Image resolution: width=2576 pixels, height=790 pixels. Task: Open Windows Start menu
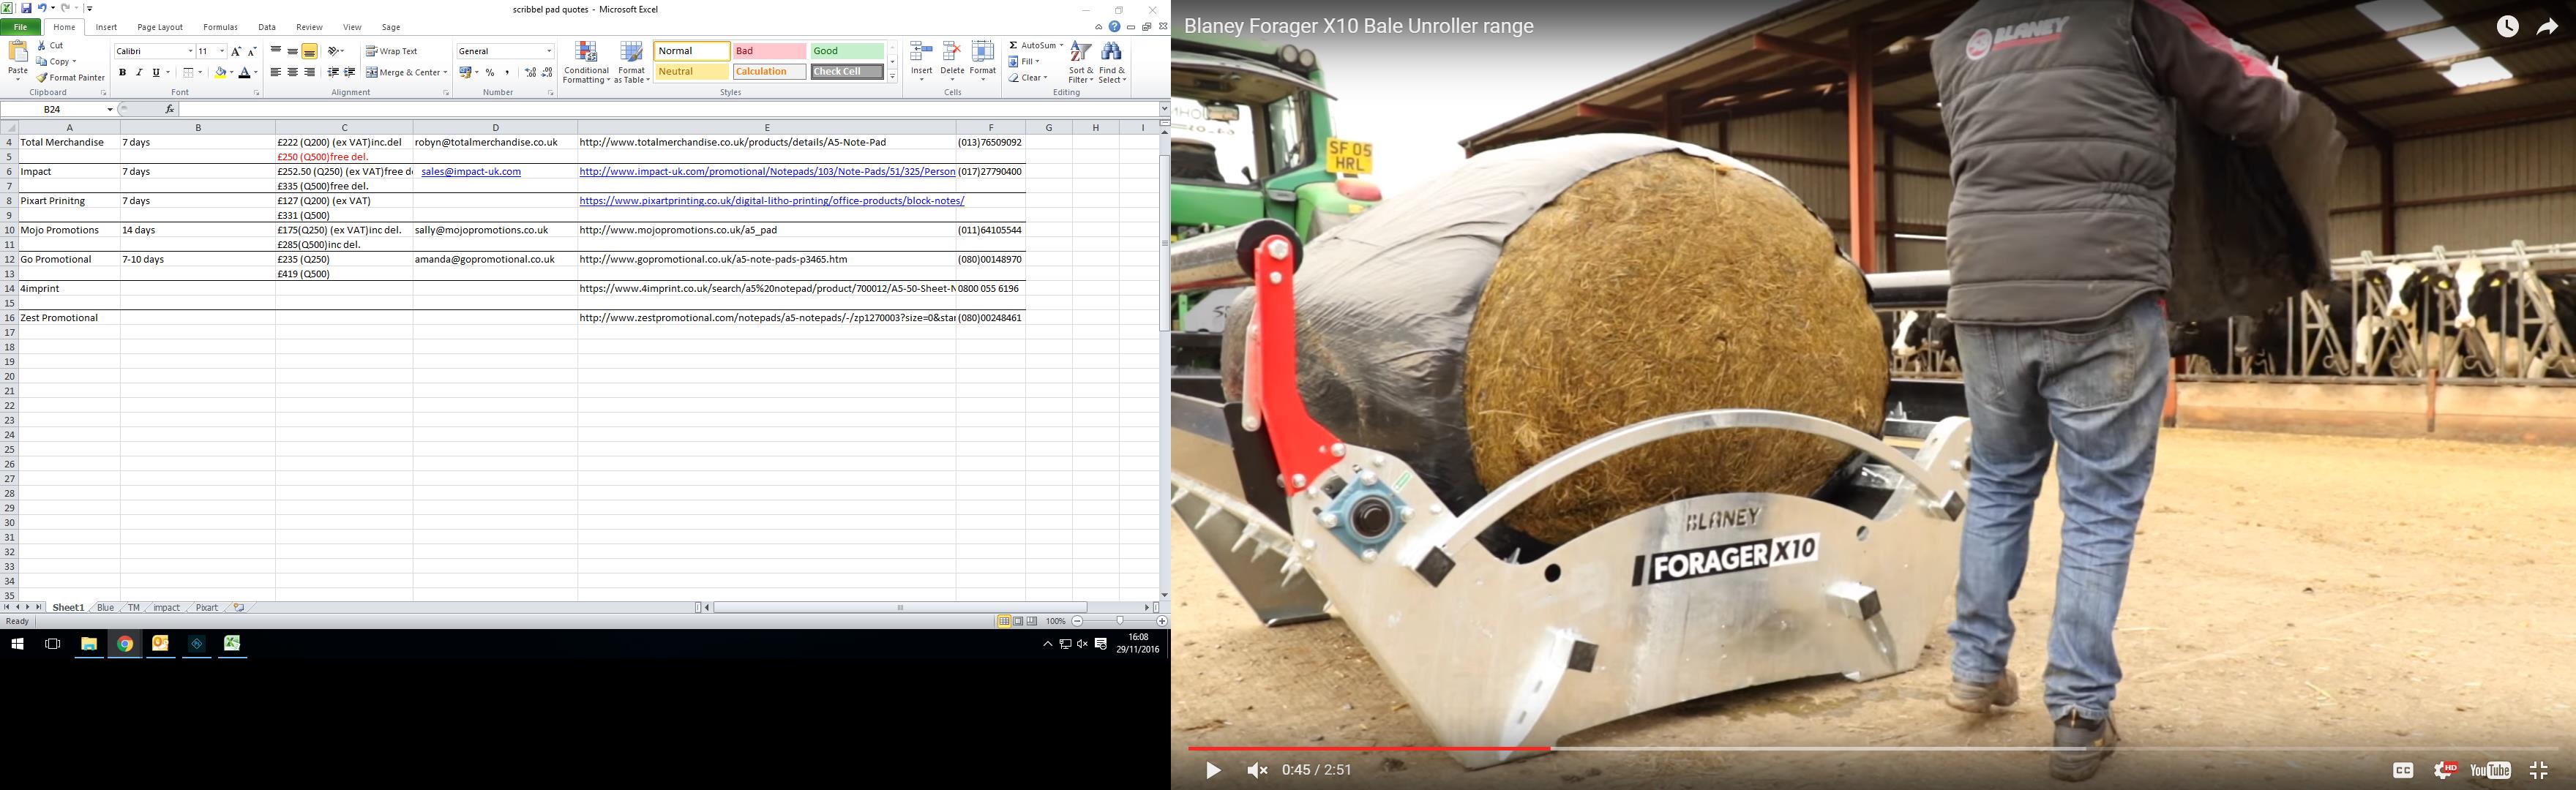[17, 644]
